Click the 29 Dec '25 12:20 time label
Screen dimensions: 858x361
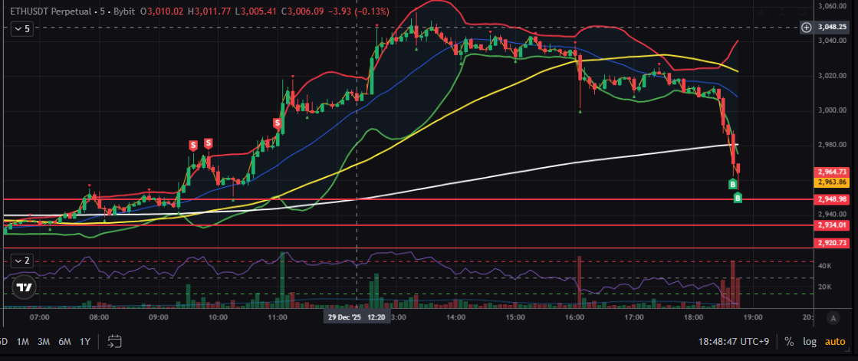pyautogui.click(x=357, y=317)
